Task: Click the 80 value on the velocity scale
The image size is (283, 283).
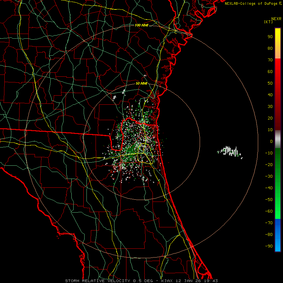Action: 270,48
